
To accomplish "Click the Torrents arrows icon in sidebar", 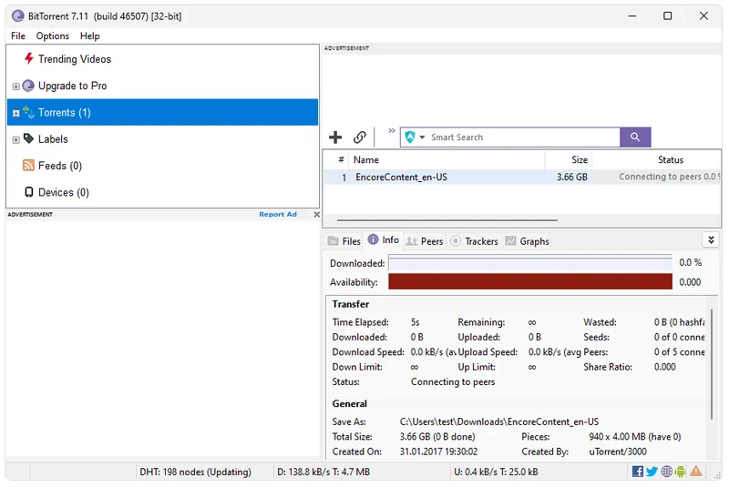I will [x=29, y=112].
